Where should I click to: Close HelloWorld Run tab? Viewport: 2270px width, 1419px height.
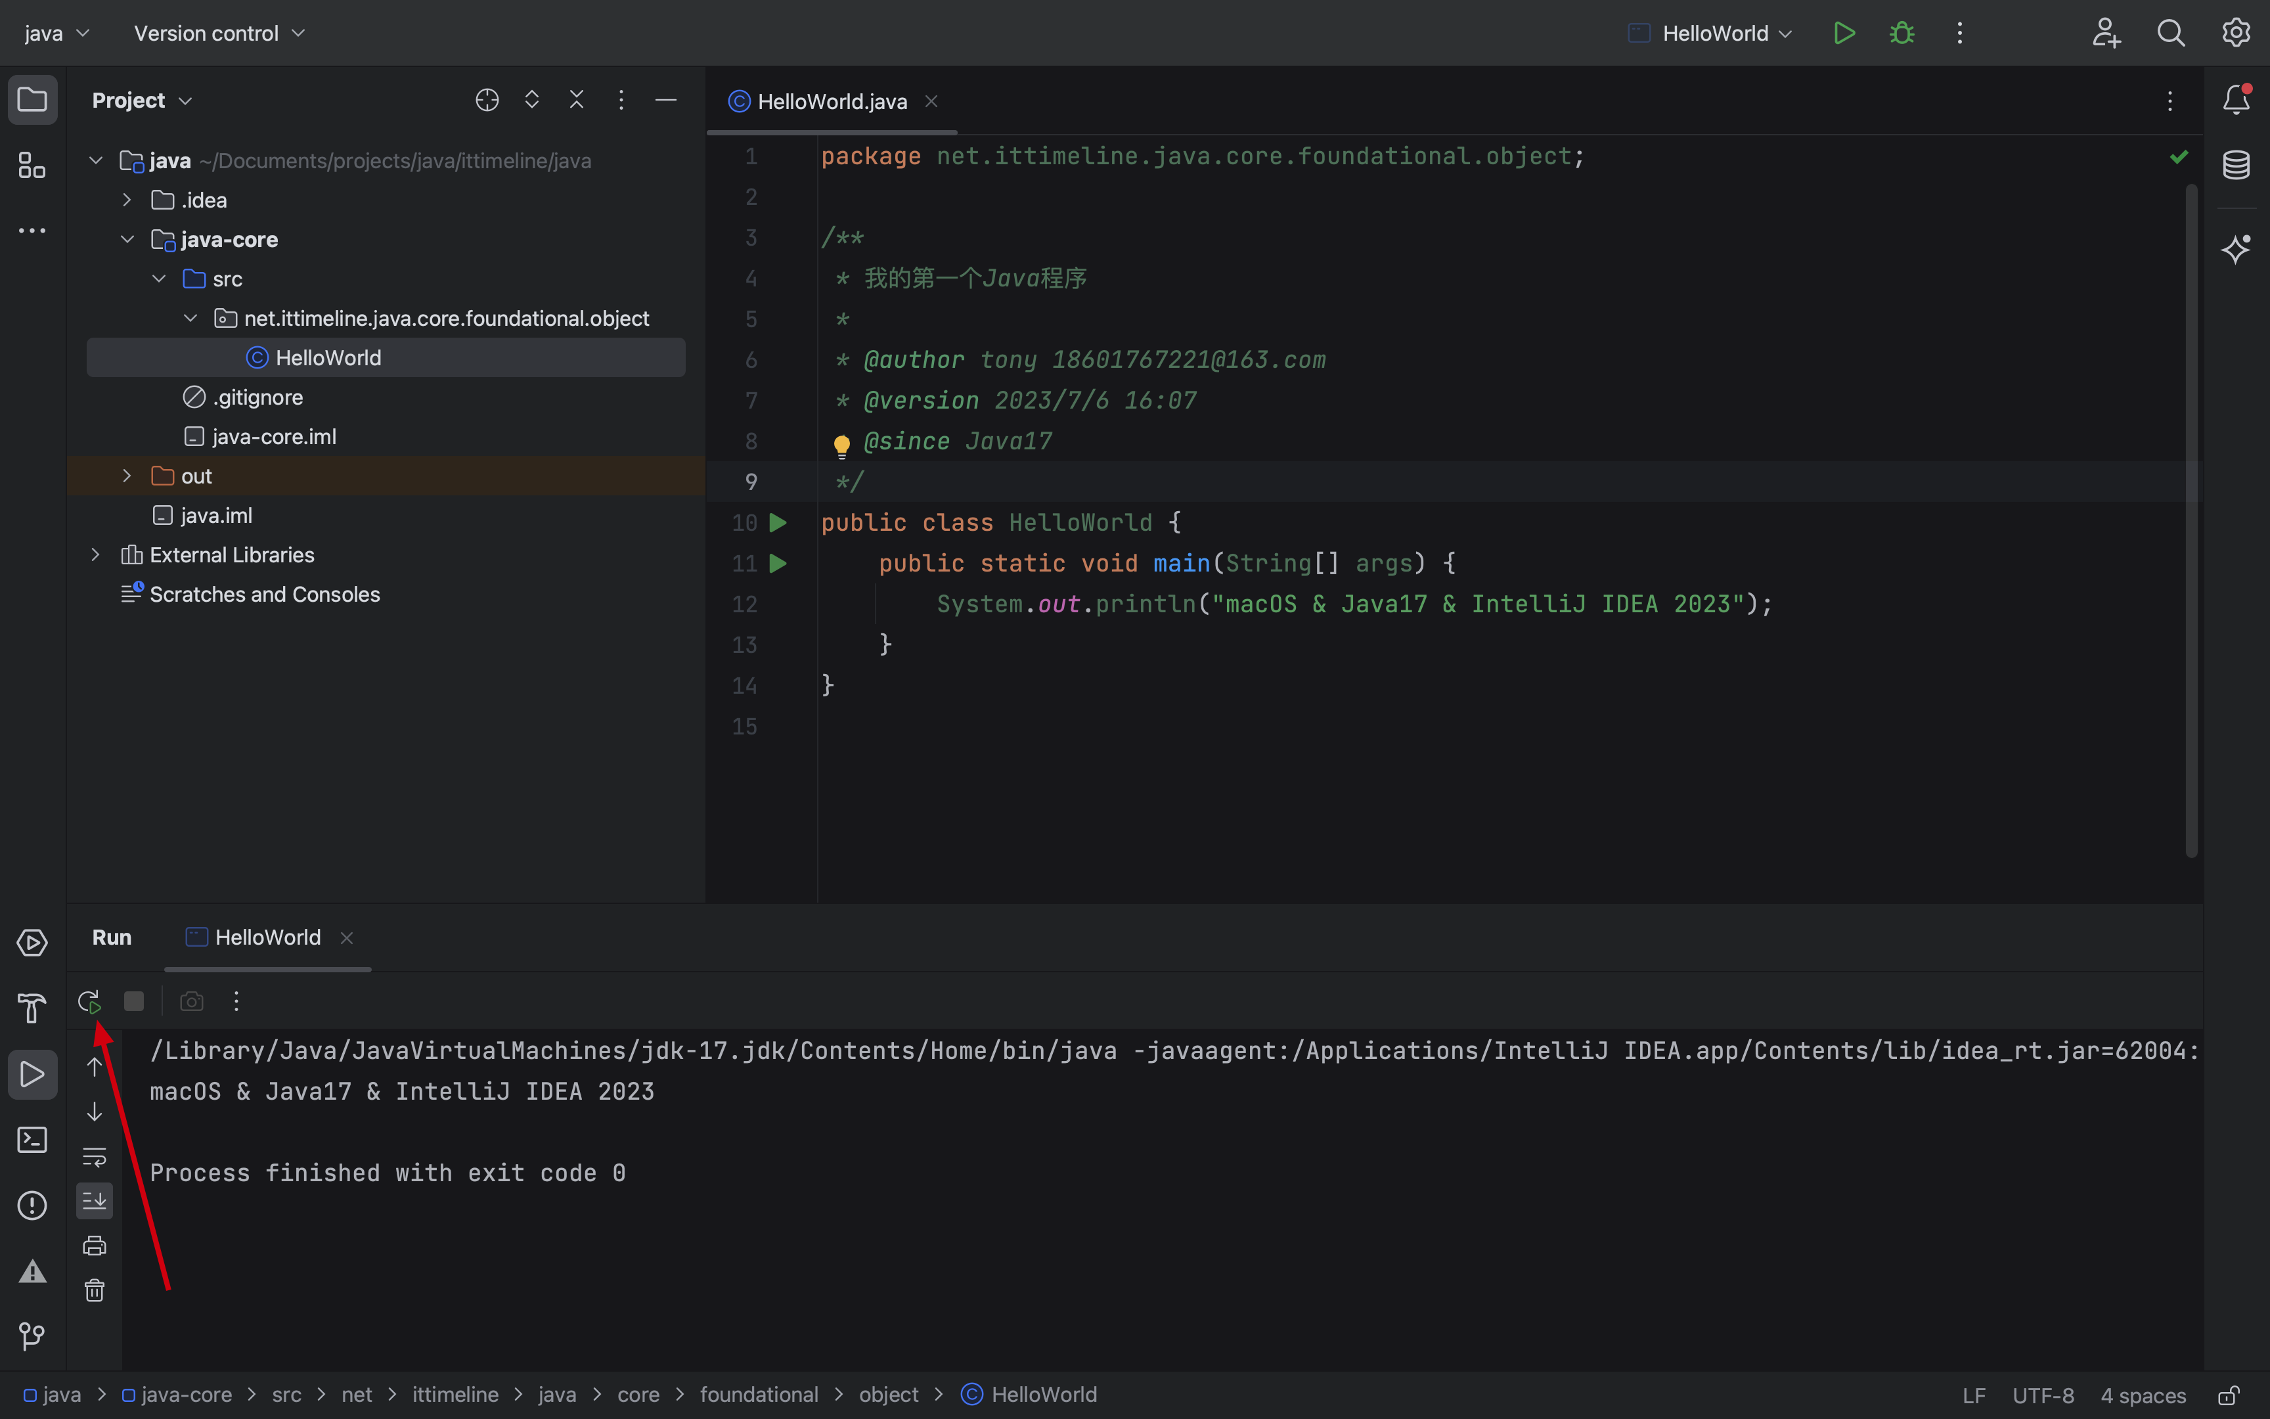pyautogui.click(x=347, y=937)
